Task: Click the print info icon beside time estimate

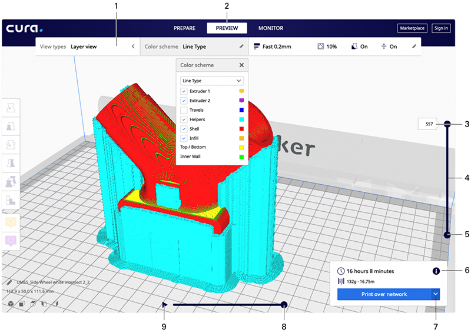Action: pos(436,271)
